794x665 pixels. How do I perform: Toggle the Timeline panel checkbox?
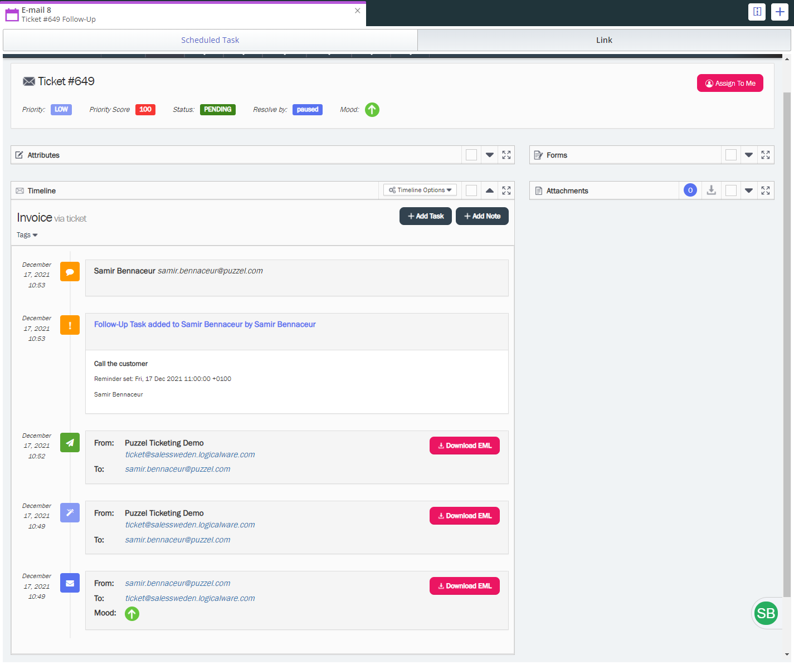click(x=471, y=190)
